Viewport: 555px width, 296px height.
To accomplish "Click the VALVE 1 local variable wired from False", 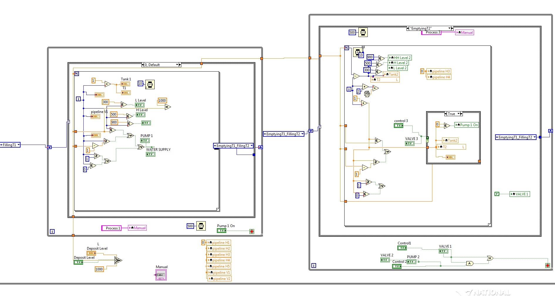I will (x=520, y=194).
